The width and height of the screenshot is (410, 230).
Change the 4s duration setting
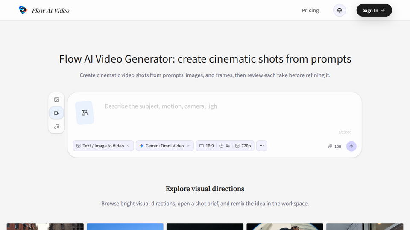coord(224,146)
